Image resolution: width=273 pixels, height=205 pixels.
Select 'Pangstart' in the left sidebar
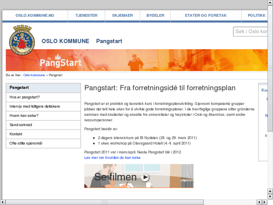click(x=43, y=88)
